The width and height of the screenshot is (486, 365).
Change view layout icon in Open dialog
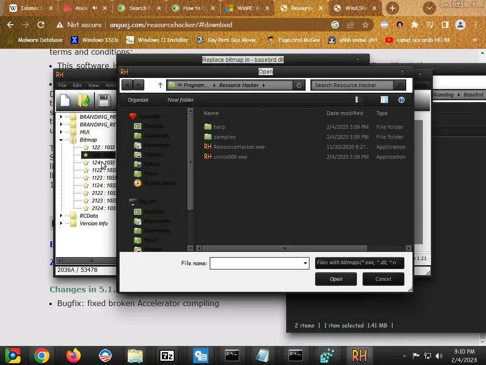point(359,100)
